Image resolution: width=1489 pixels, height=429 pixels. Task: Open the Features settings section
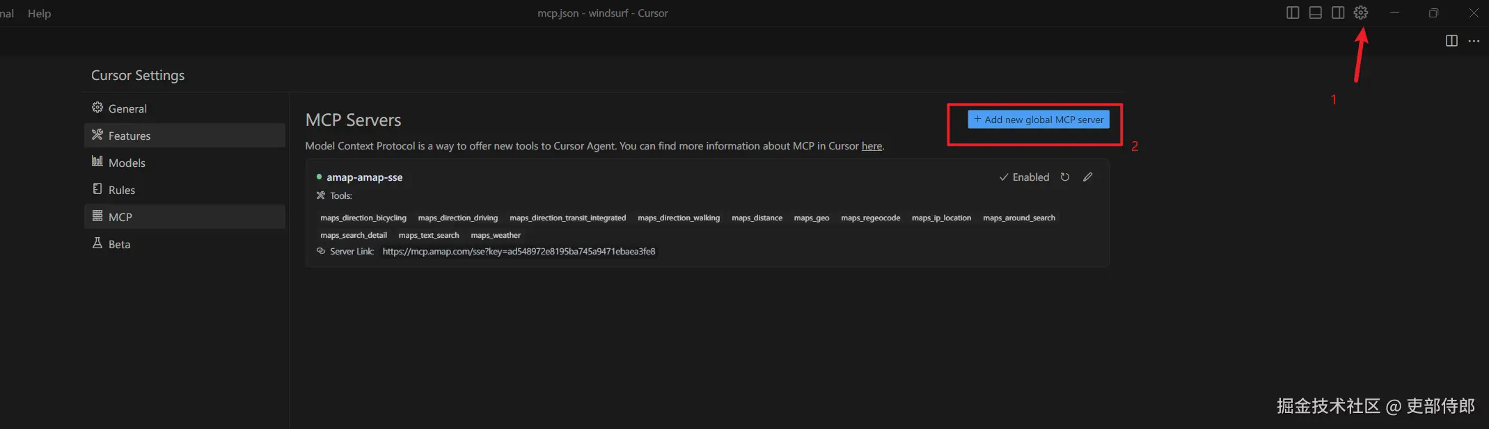[184, 136]
